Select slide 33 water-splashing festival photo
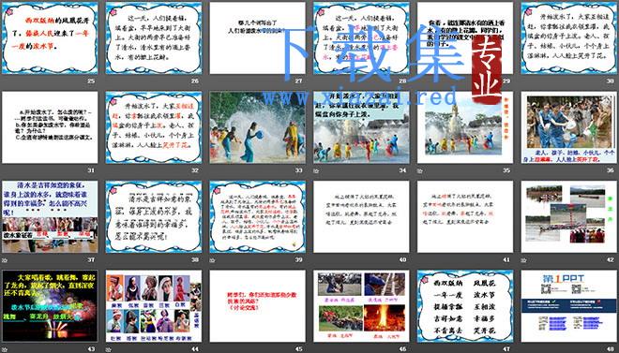This screenshot has width=619, height=353. point(257,127)
